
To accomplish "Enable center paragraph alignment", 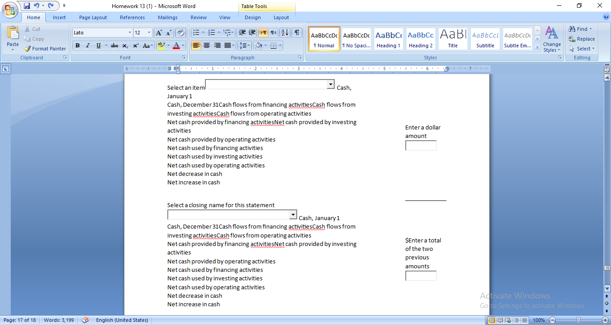I will coord(206,45).
